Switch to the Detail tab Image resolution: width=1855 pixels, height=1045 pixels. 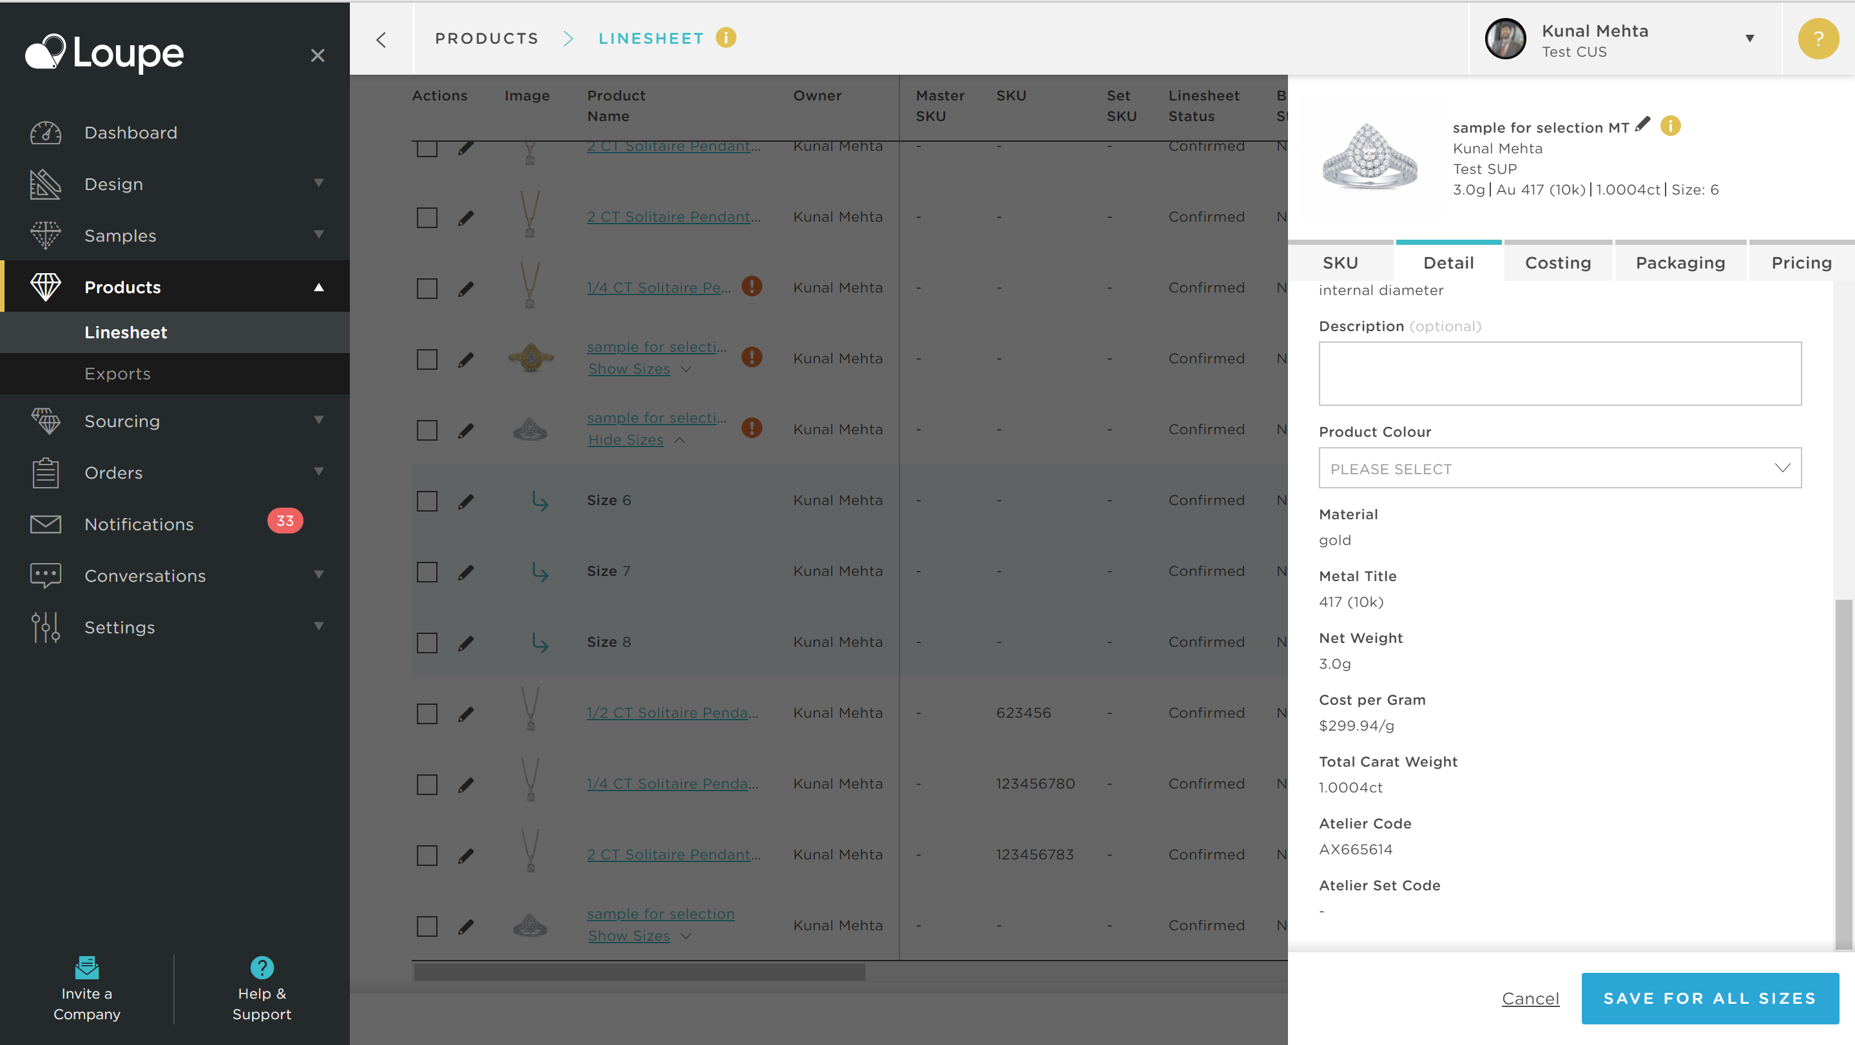click(1448, 262)
